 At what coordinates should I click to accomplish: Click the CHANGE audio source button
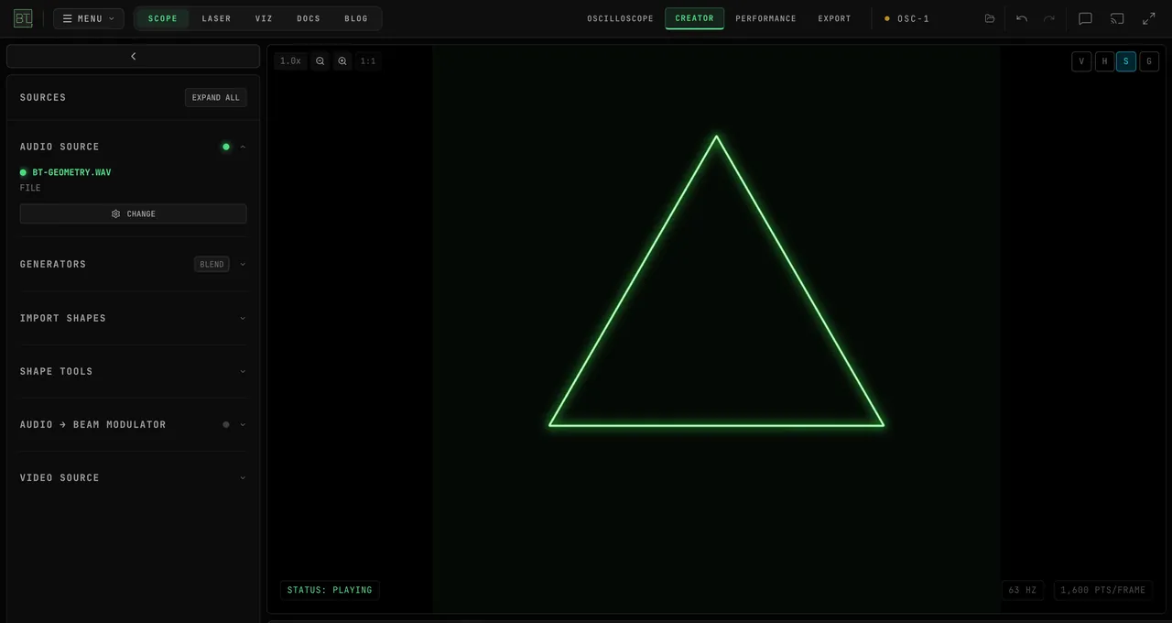pyautogui.click(x=134, y=213)
